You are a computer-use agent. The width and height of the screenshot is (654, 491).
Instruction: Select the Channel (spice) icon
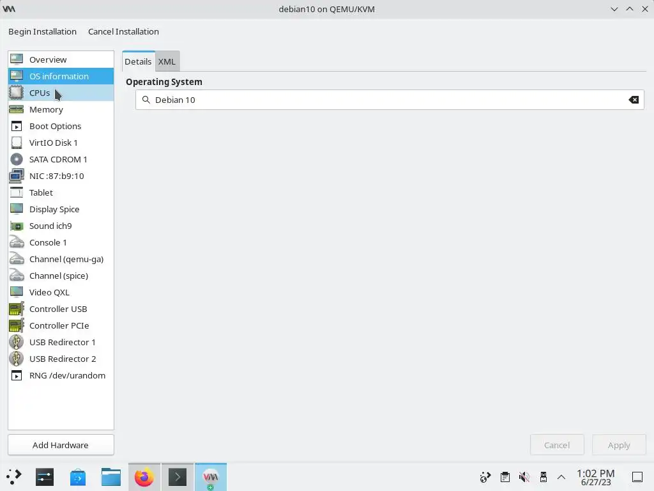pos(17,276)
